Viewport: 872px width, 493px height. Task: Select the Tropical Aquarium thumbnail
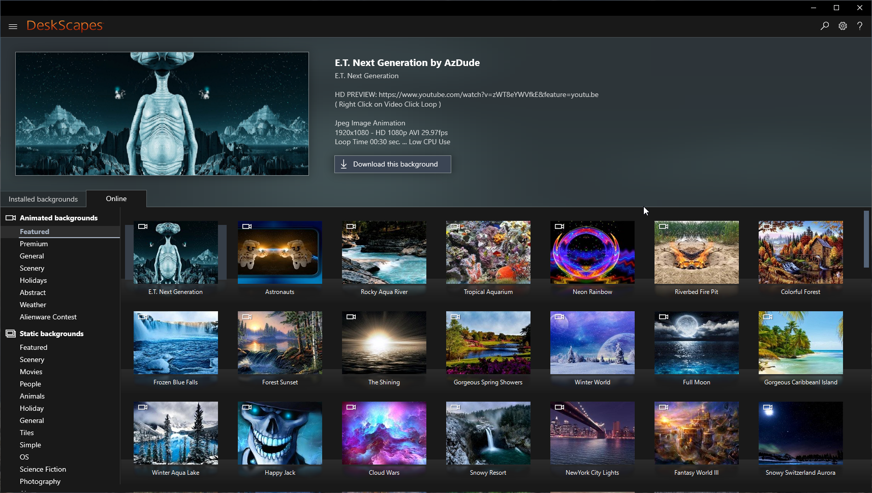click(488, 252)
